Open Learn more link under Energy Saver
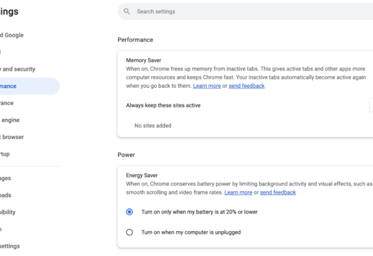The image size is (373, 256). [238, 192]
